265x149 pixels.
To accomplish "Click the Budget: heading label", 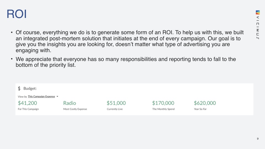I will (x=30, y=89).
